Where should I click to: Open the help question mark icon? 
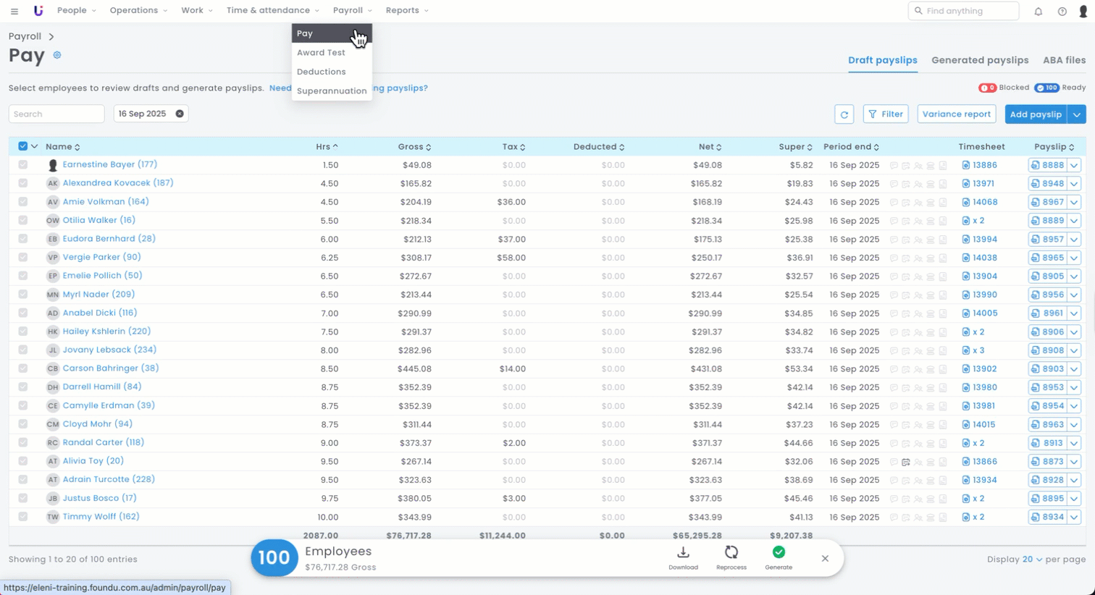[1062, 12]
